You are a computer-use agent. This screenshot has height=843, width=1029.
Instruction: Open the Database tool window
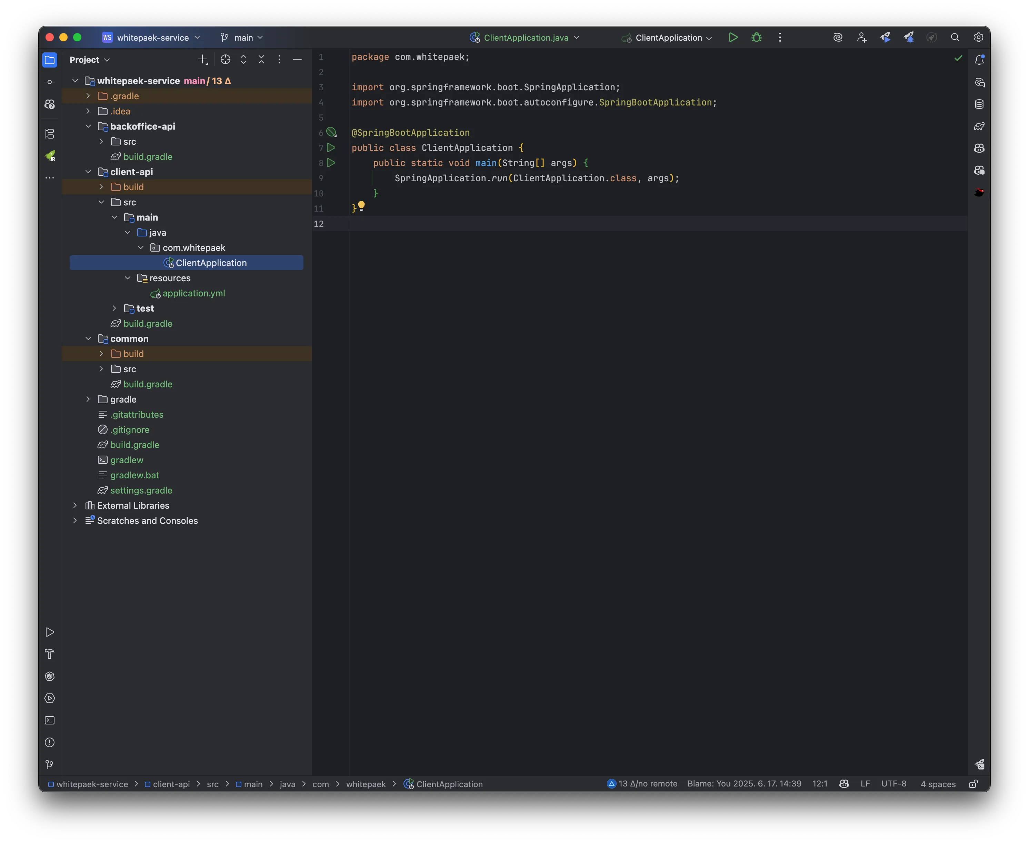tap(979, 104)
